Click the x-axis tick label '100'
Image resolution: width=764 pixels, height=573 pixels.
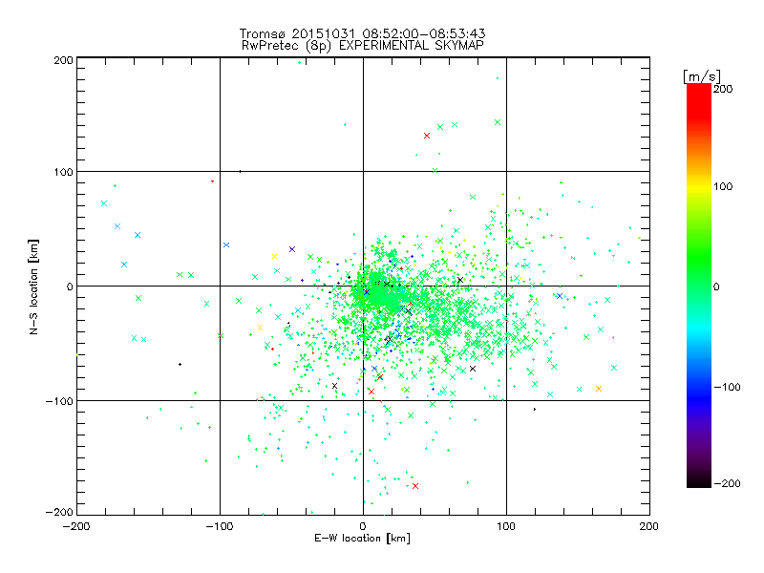(506, 526)
